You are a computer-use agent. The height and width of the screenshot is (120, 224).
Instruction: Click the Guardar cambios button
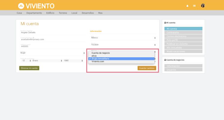(147, 68)
